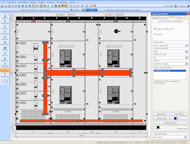Click the black X delete icon
190x144 pixels.
83,6
